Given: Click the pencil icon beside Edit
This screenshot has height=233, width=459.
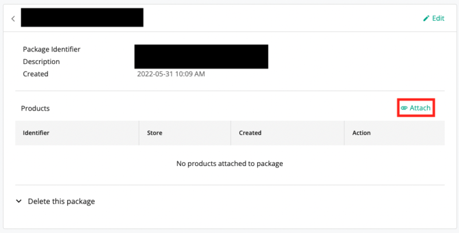Looking at the screenshot, I should (426, 18).
